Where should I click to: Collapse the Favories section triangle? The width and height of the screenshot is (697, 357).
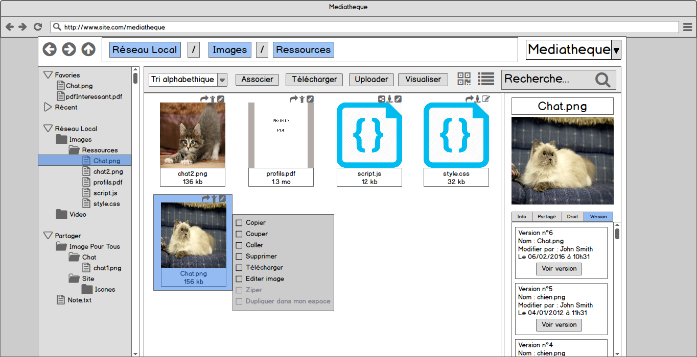pyautogui.click(x=48, y=75)
